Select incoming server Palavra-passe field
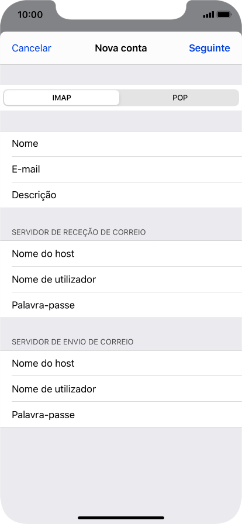This screenshot has height=524, width=242. click(121, 305)
